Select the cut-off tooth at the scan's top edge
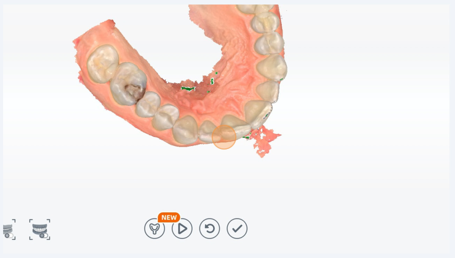This screenshot has width=455, height=258. 255,9
